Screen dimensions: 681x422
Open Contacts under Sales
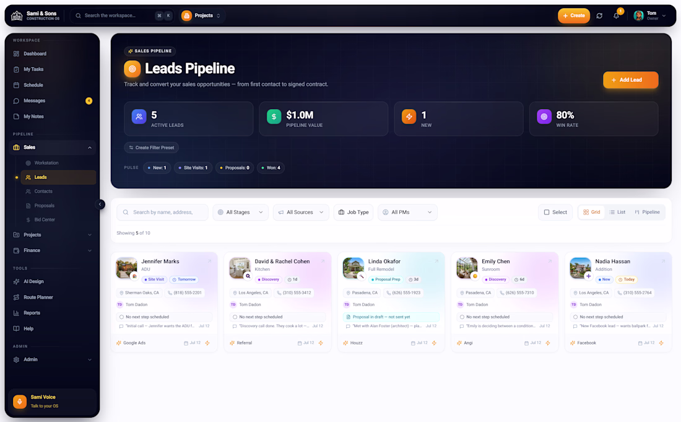58,191
